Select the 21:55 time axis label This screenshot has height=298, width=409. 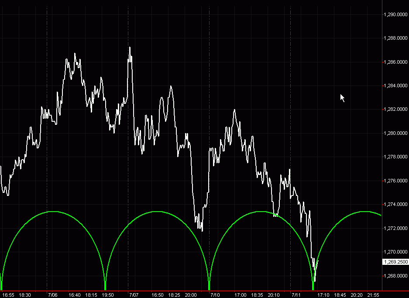tap(373, 295)
